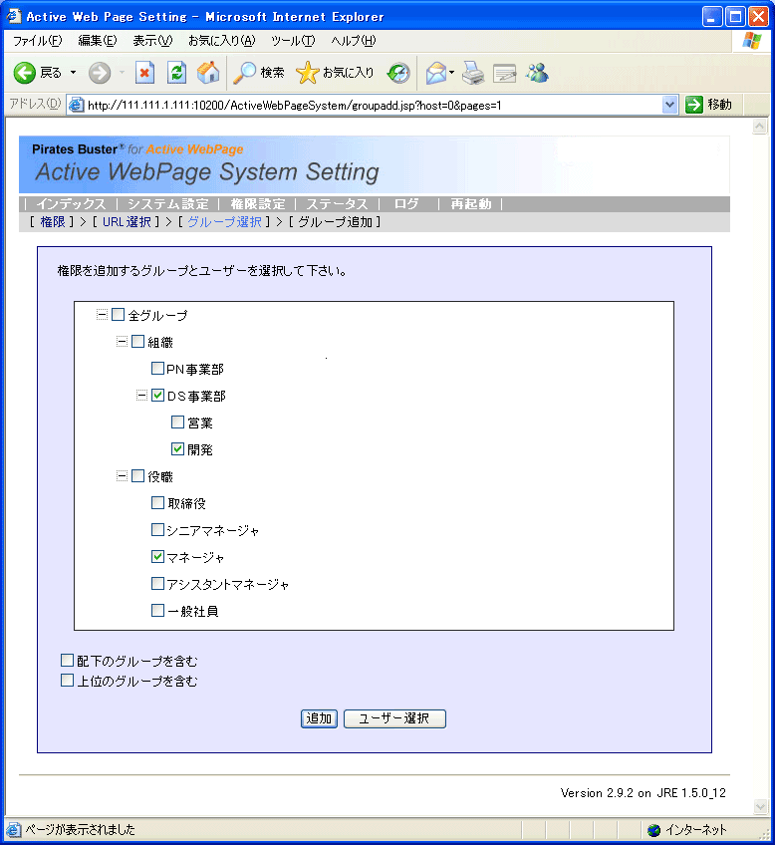Collapse the DS事業部 tree node
Screen dimensions: 775x845
[x=142, y=396]
